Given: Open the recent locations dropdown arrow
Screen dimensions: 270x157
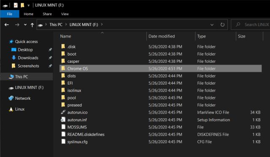Looking at the screenshot, I should (25, 25).
